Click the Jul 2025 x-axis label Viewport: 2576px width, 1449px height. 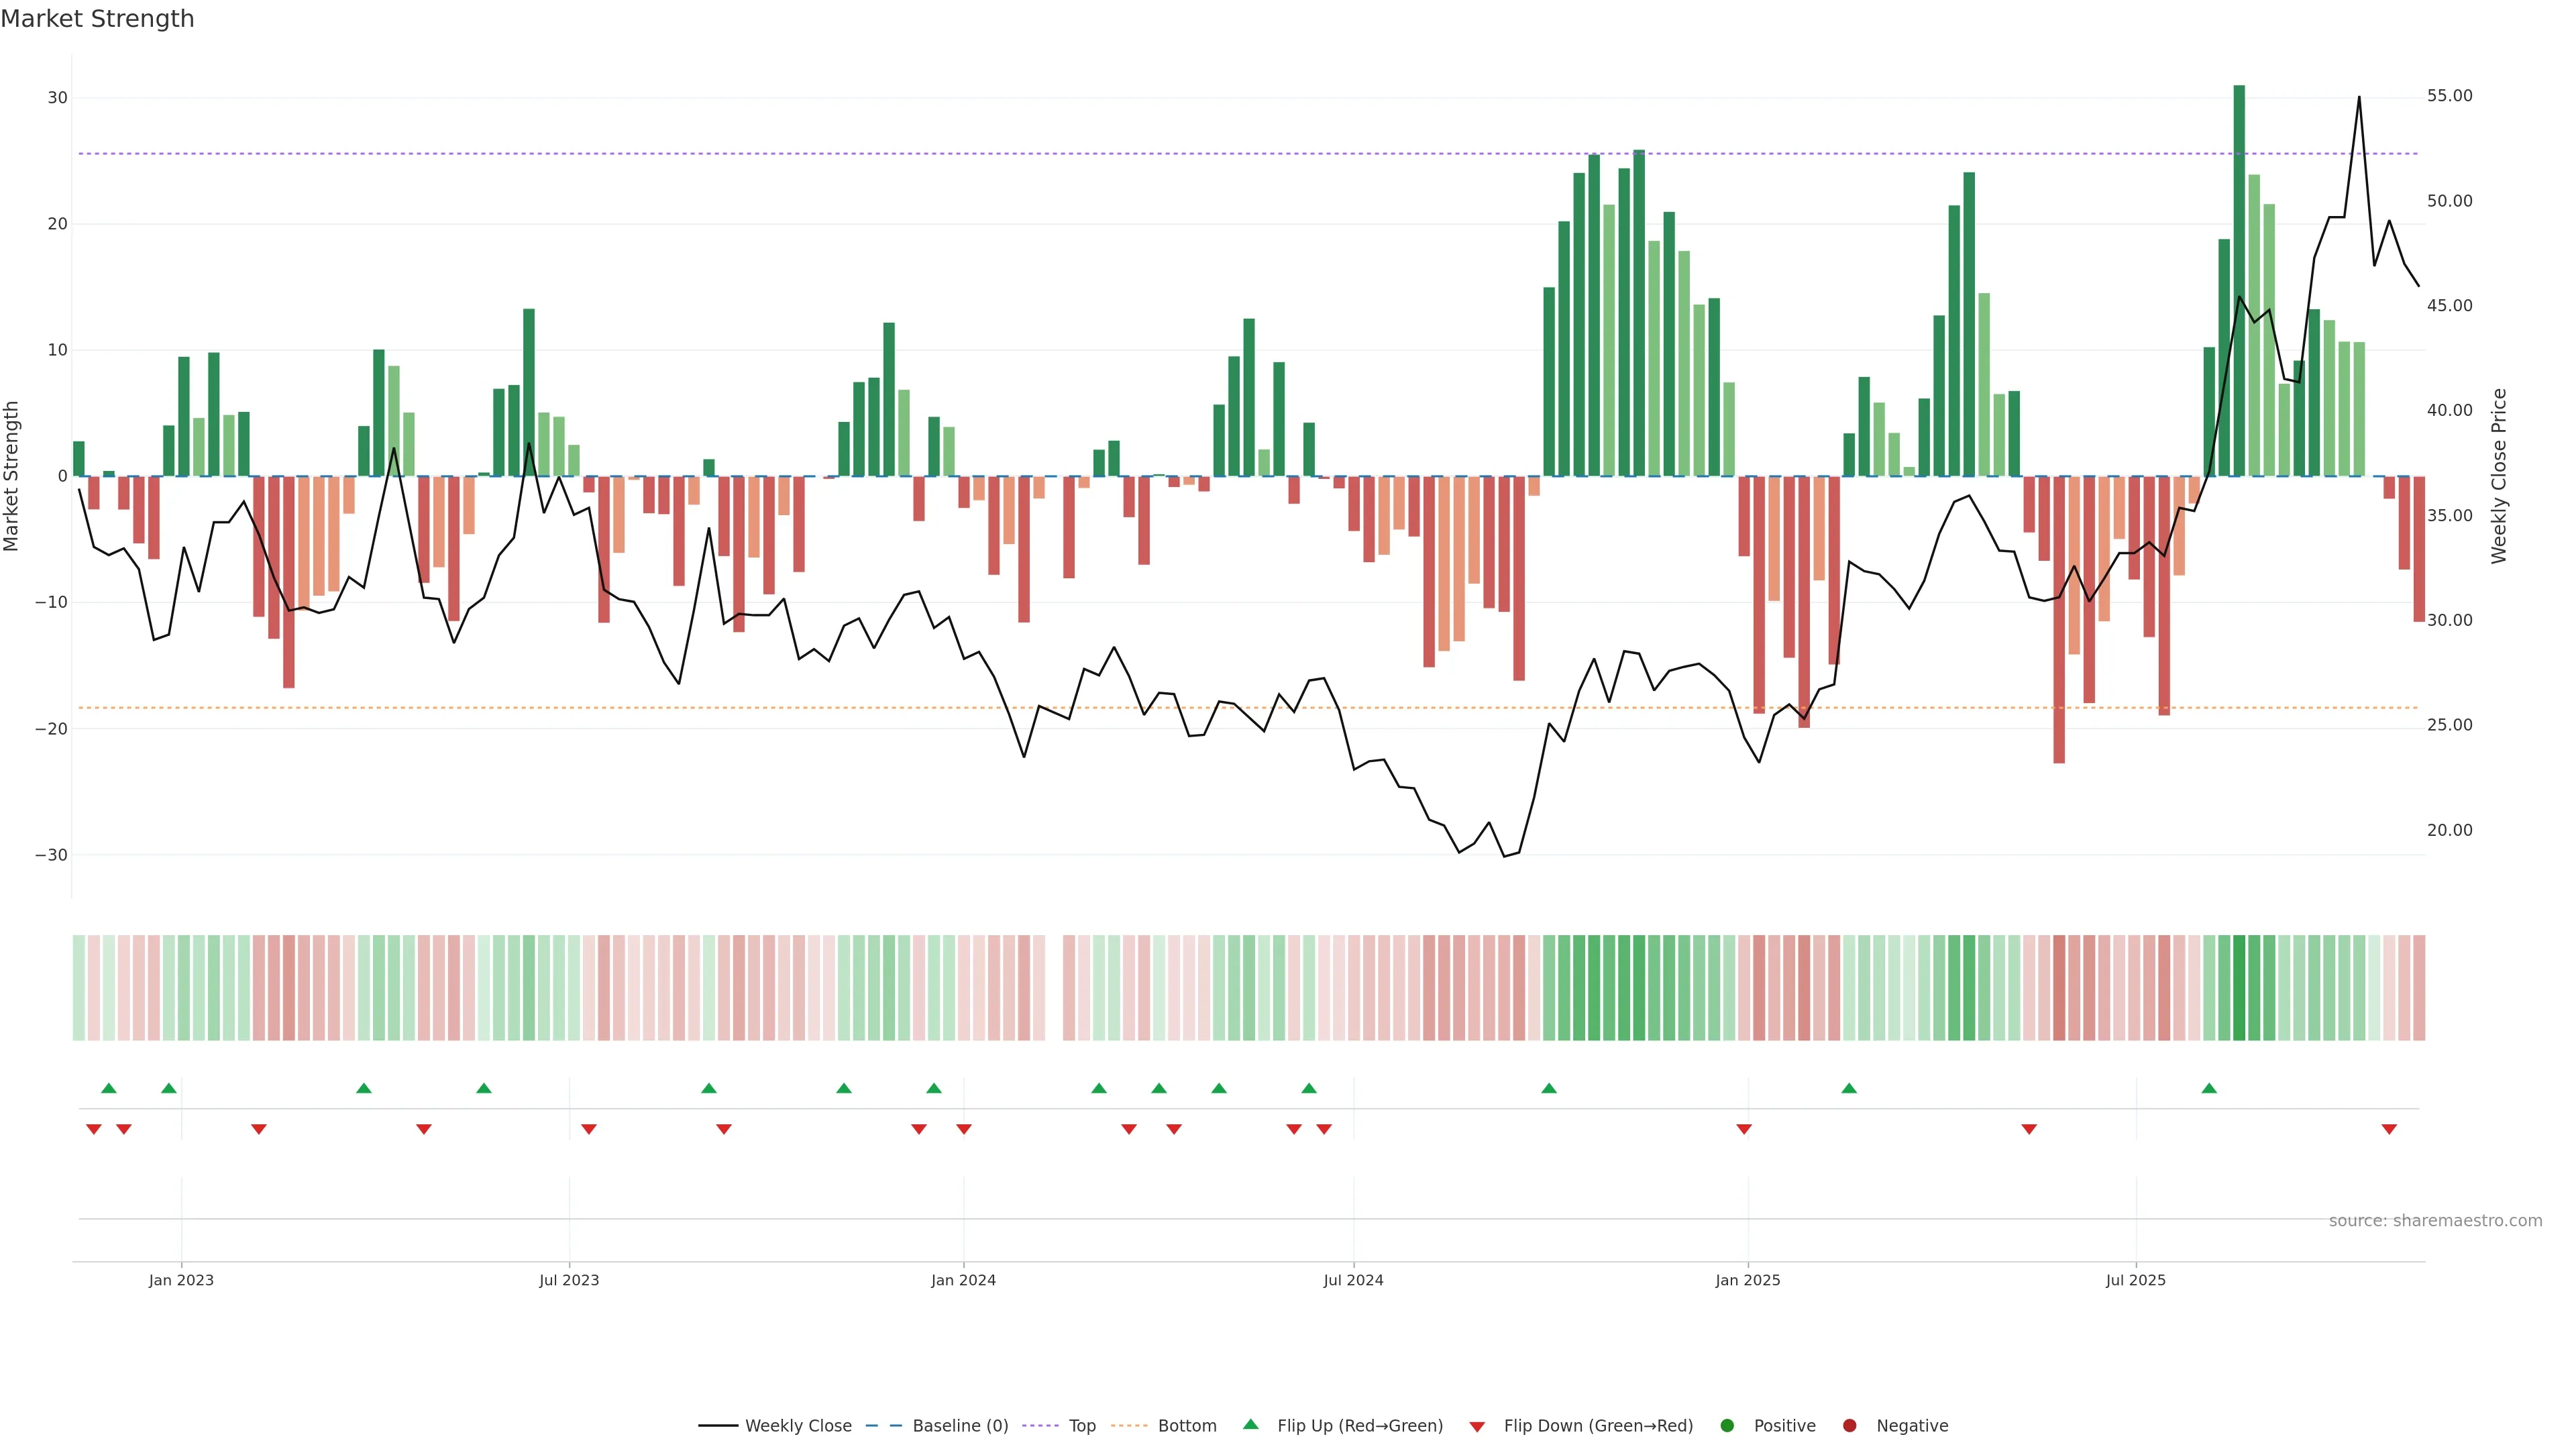coord(2135,1280)
